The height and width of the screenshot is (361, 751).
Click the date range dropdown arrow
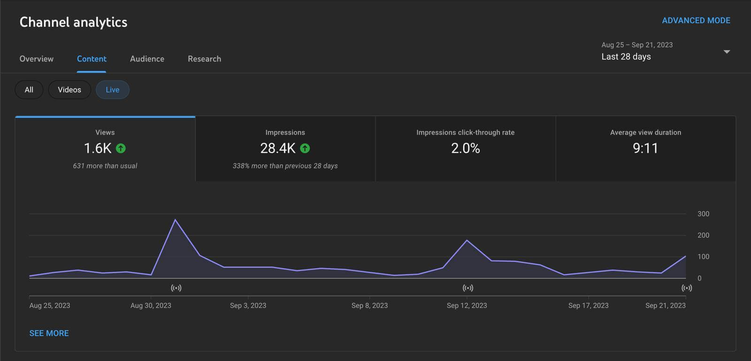click(x=727, y=52)
